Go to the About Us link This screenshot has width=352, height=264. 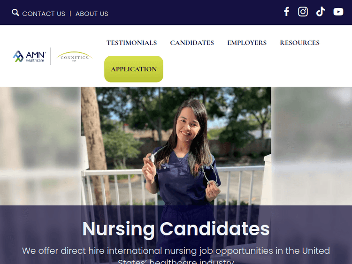92,14
